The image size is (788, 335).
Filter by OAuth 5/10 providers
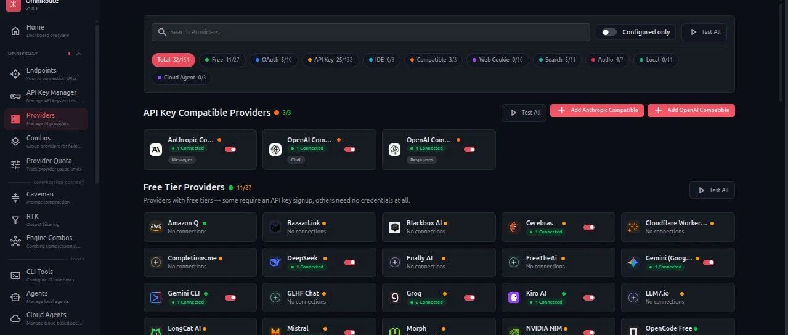coord(274,60)
